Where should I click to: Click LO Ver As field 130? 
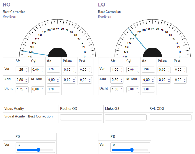tap(148, 70)
